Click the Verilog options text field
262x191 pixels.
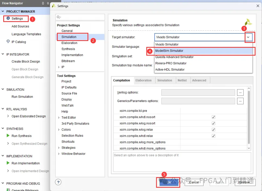pos(198,93)
